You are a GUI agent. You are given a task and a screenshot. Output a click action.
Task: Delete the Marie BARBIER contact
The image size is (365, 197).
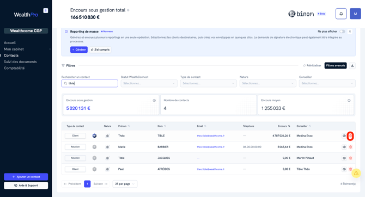(x=350, y=147)
